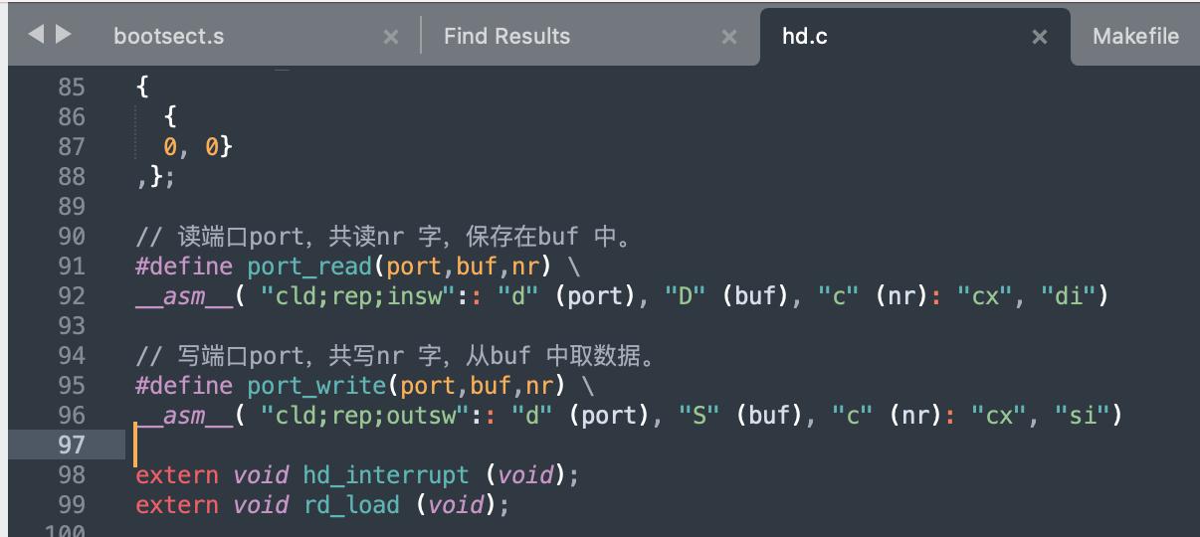Screen dimensions: 1200x537
Task: Click the highlighted line number 97
Action: 72,445
